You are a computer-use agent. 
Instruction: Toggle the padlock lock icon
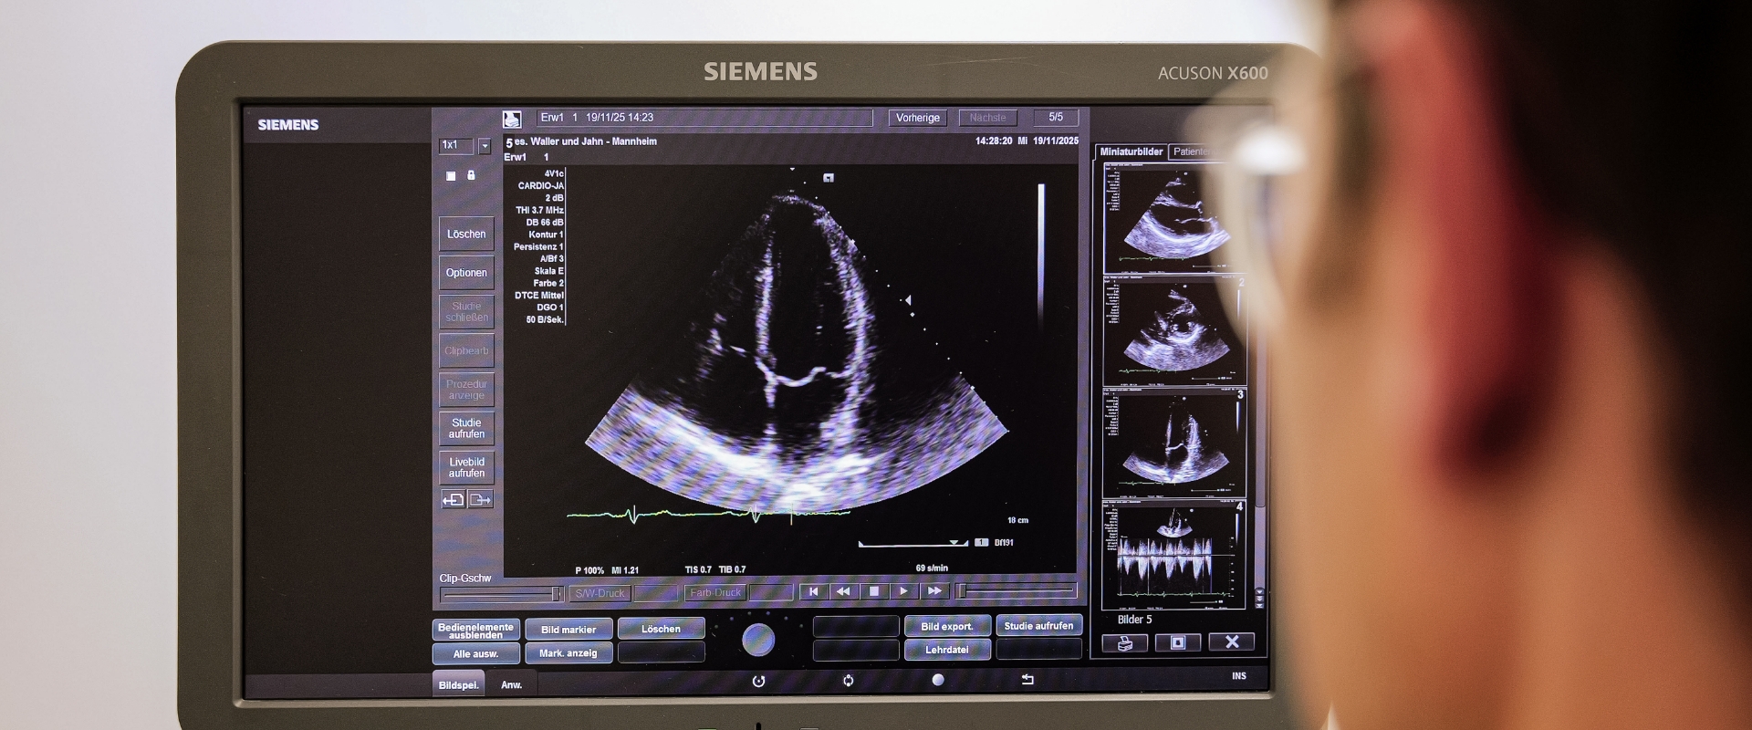coord(471,175)
